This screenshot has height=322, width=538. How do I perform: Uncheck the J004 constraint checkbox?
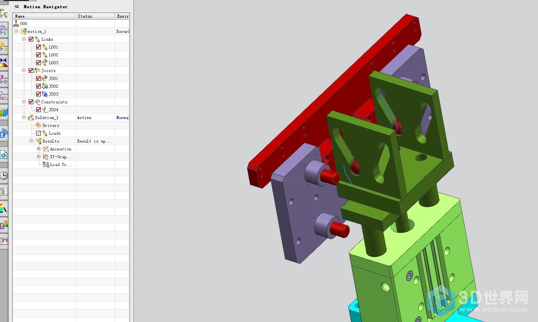click(38, 110)
